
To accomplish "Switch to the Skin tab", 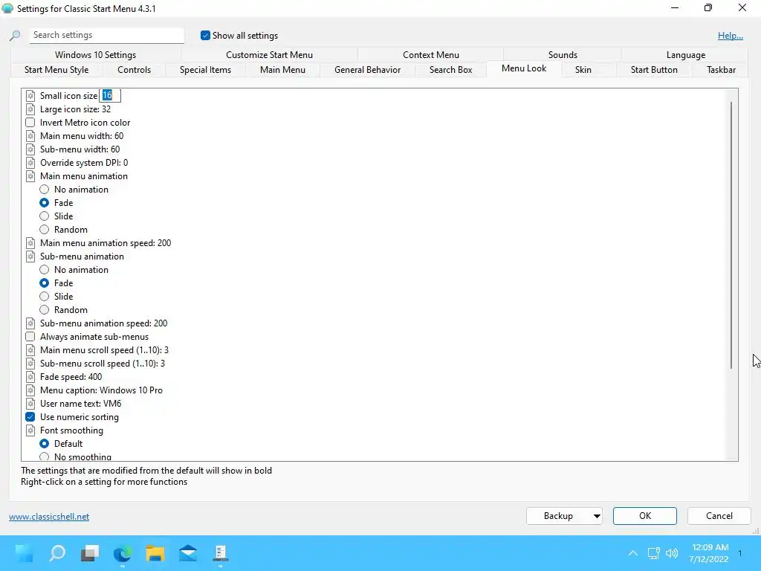I will coord(583,70).
